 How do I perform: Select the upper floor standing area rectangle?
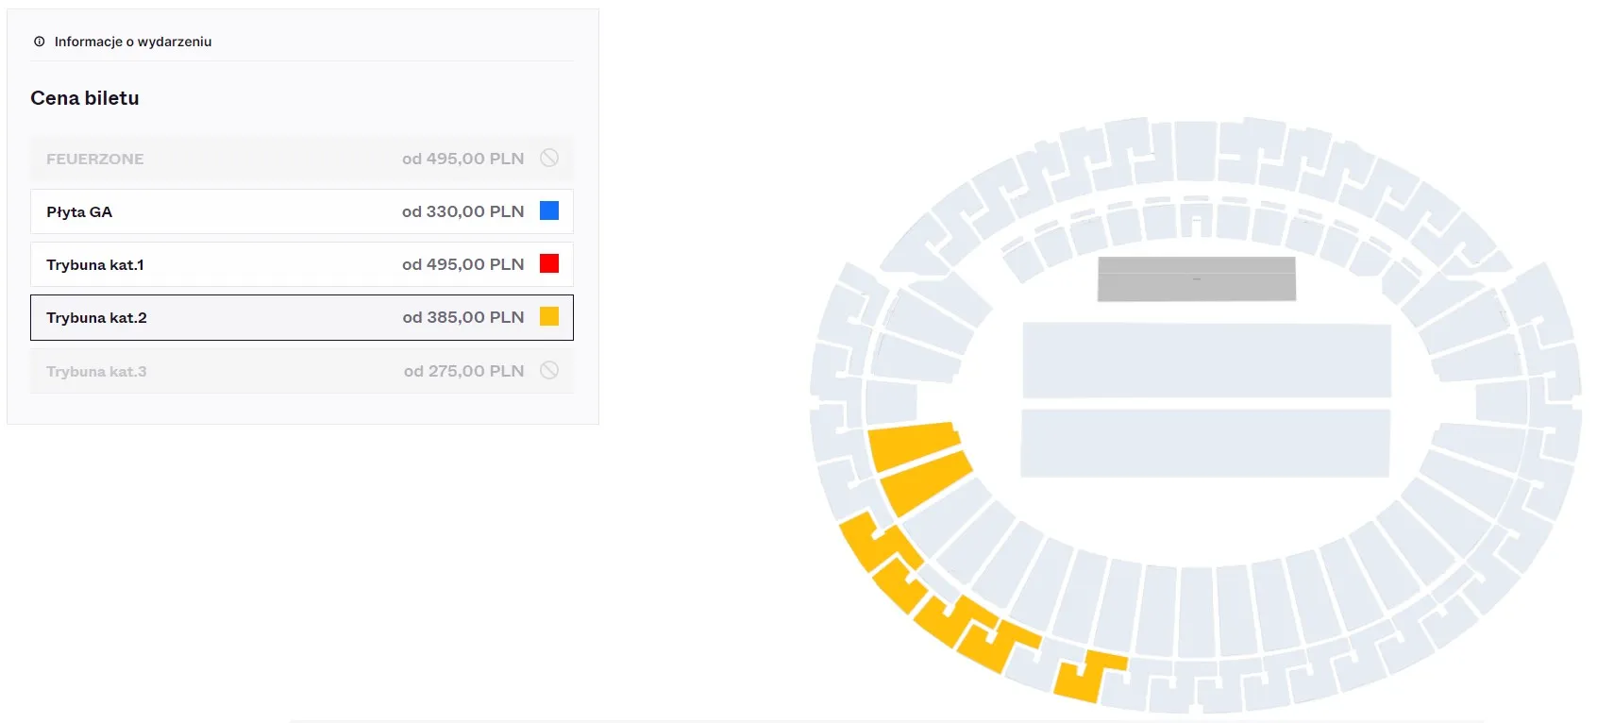[x=1207, y=361]
